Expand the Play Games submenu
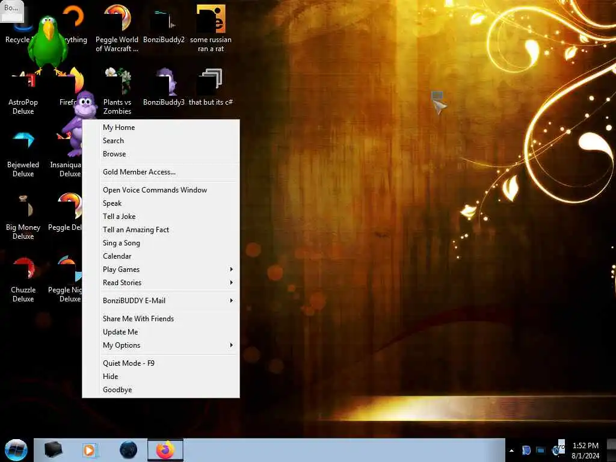 [161, 269]
